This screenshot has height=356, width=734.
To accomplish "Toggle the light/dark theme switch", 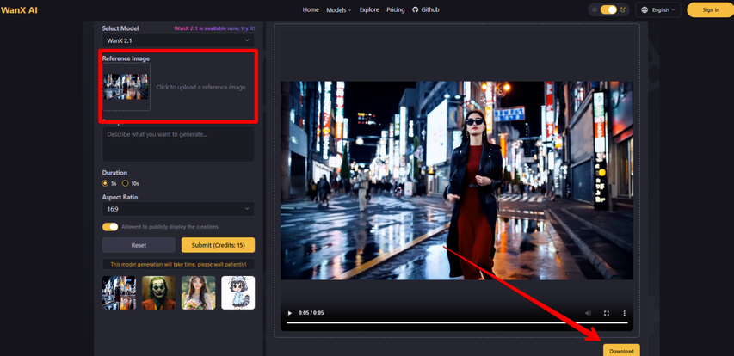I will click(608, 9).
